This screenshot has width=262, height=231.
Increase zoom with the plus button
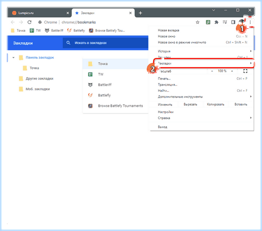point(232,71)
